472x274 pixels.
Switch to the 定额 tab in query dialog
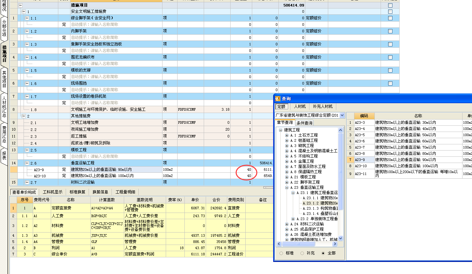tap(281, 106)
